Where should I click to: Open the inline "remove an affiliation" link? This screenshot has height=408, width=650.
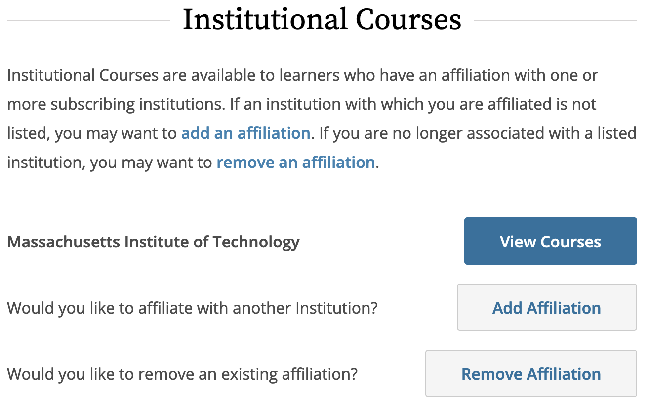(295, 163)
